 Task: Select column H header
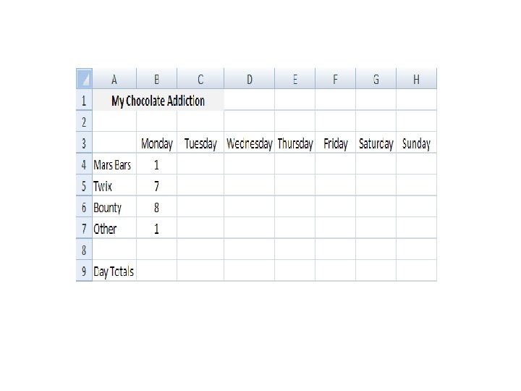coord(416,79)
